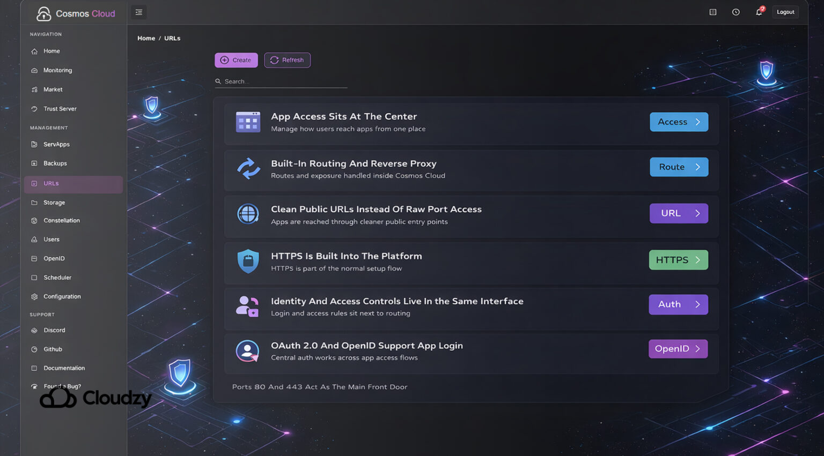Click the globe icon of Clean Public URLs
This screenshot has height=456, width=824.
point(248,214)
